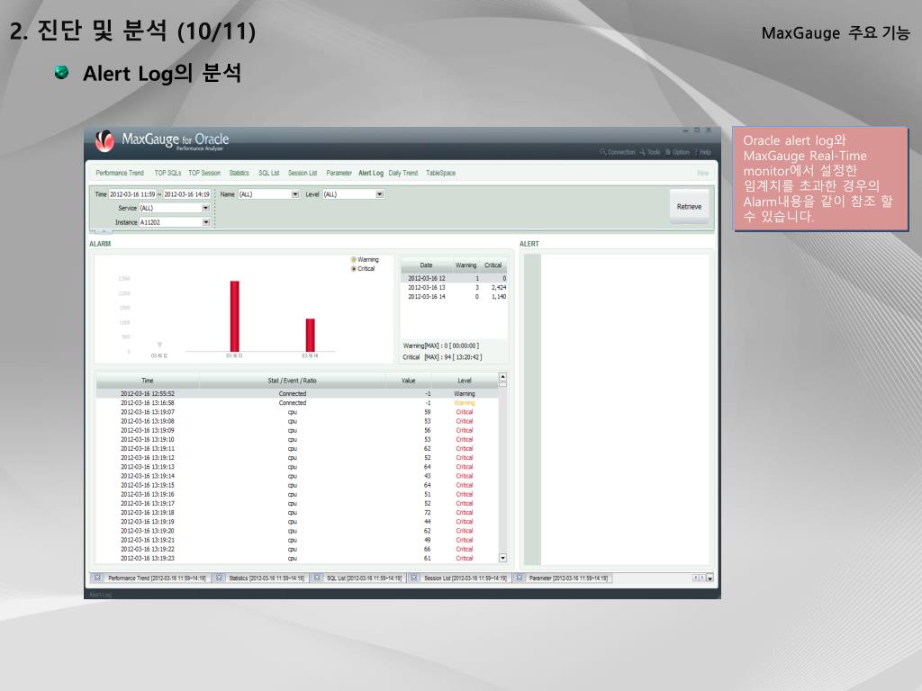Switch to the Statistics tab
Viewport: 922px width, 691px height.
point(239,174)
